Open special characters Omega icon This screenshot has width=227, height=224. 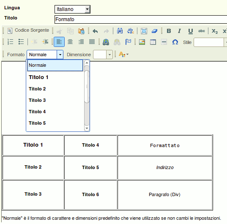click(175, 42)
